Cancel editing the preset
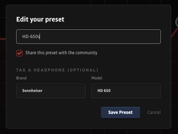The image size is (178, 134). click(154, 112)
